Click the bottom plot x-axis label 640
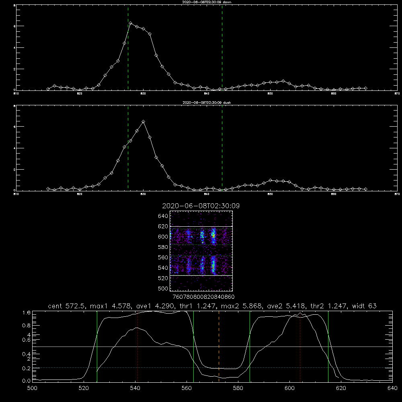The width and height of the screenshot is (402, 402). pos(392,388)
